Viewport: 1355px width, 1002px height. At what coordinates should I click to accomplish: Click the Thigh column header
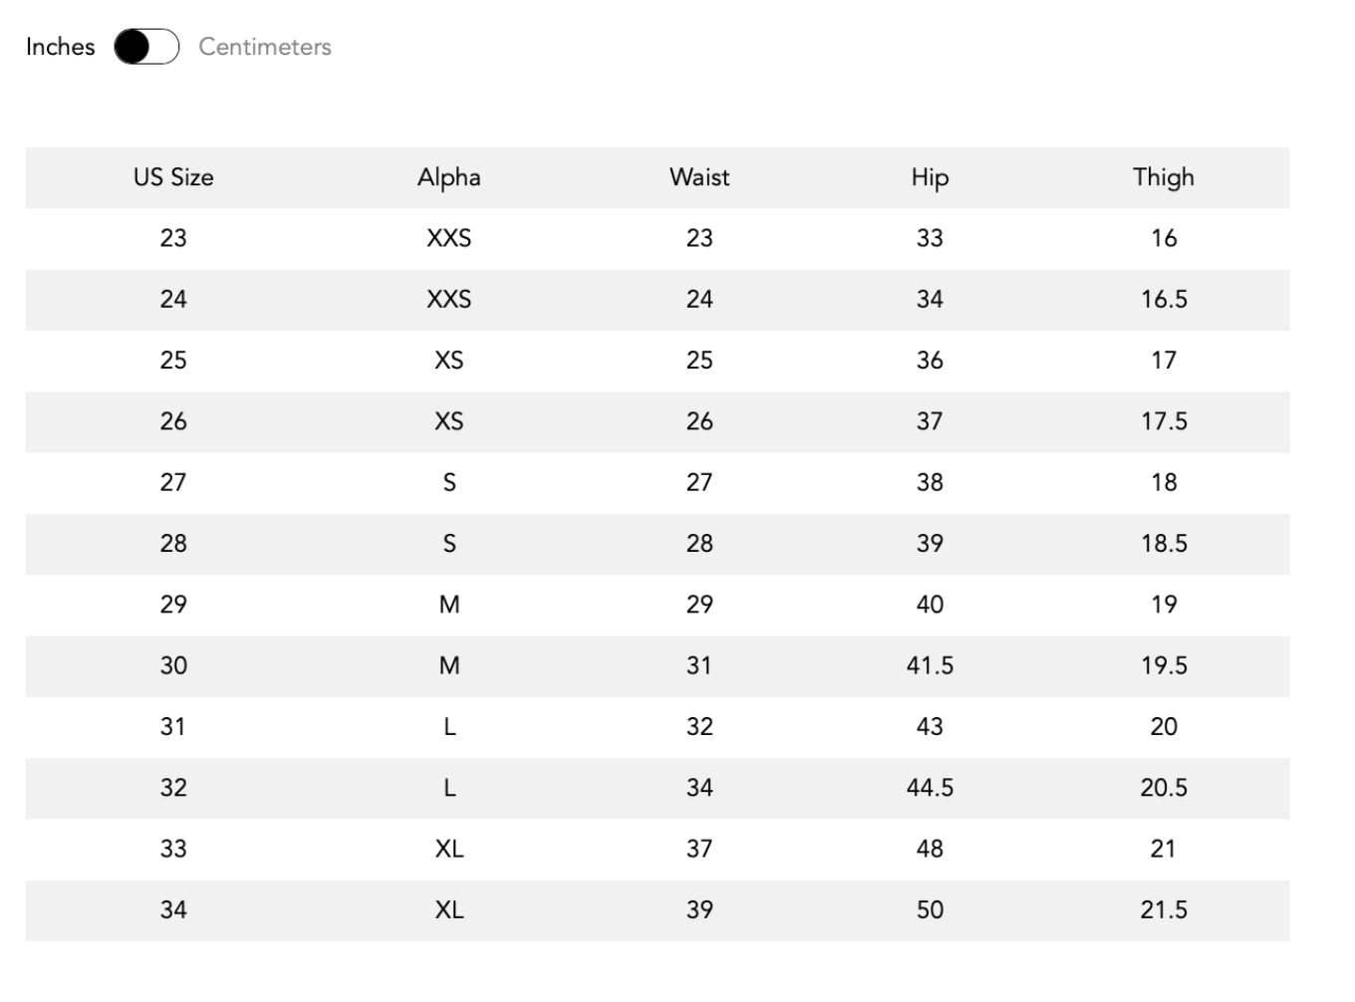pos(1163,177)
